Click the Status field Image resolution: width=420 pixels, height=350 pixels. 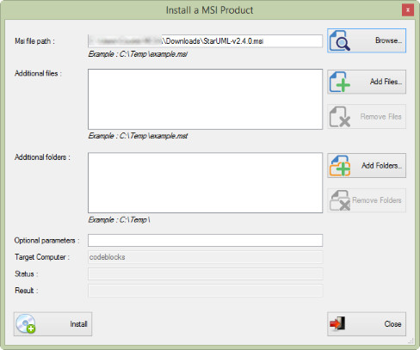205,274
